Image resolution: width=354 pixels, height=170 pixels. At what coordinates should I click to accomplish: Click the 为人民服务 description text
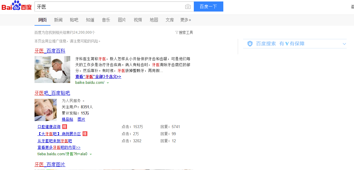73,101
